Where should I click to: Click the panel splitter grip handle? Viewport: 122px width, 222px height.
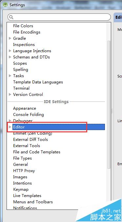[112, 111]
